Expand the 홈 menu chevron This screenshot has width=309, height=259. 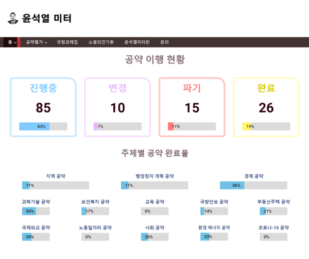tap(15, 42)
